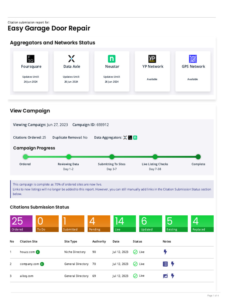Open the ailoq.com citation site
Image resolution: width=228 pixels, height=305 pixels.
tap(26, 276)
